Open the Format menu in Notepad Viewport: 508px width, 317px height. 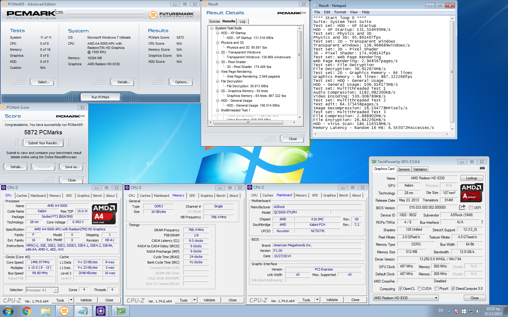(x=340, y=12)
